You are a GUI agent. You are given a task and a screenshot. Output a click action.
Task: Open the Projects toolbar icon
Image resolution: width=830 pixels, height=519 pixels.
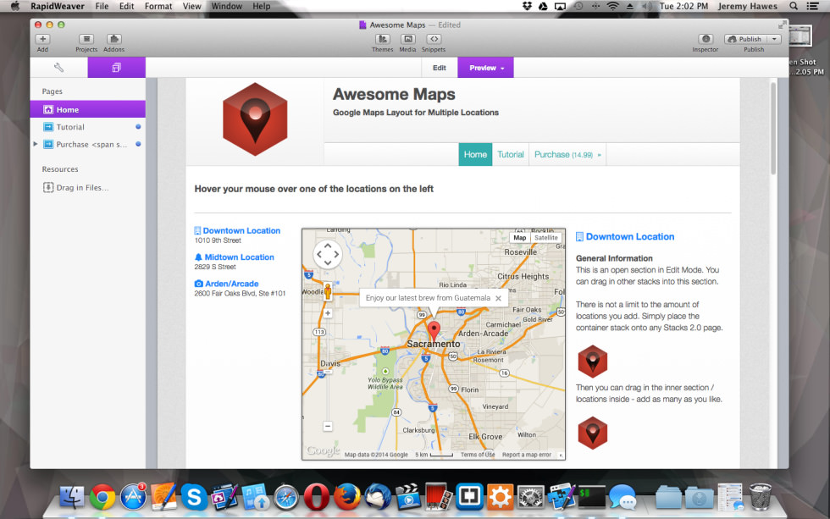tap(86, 39)
